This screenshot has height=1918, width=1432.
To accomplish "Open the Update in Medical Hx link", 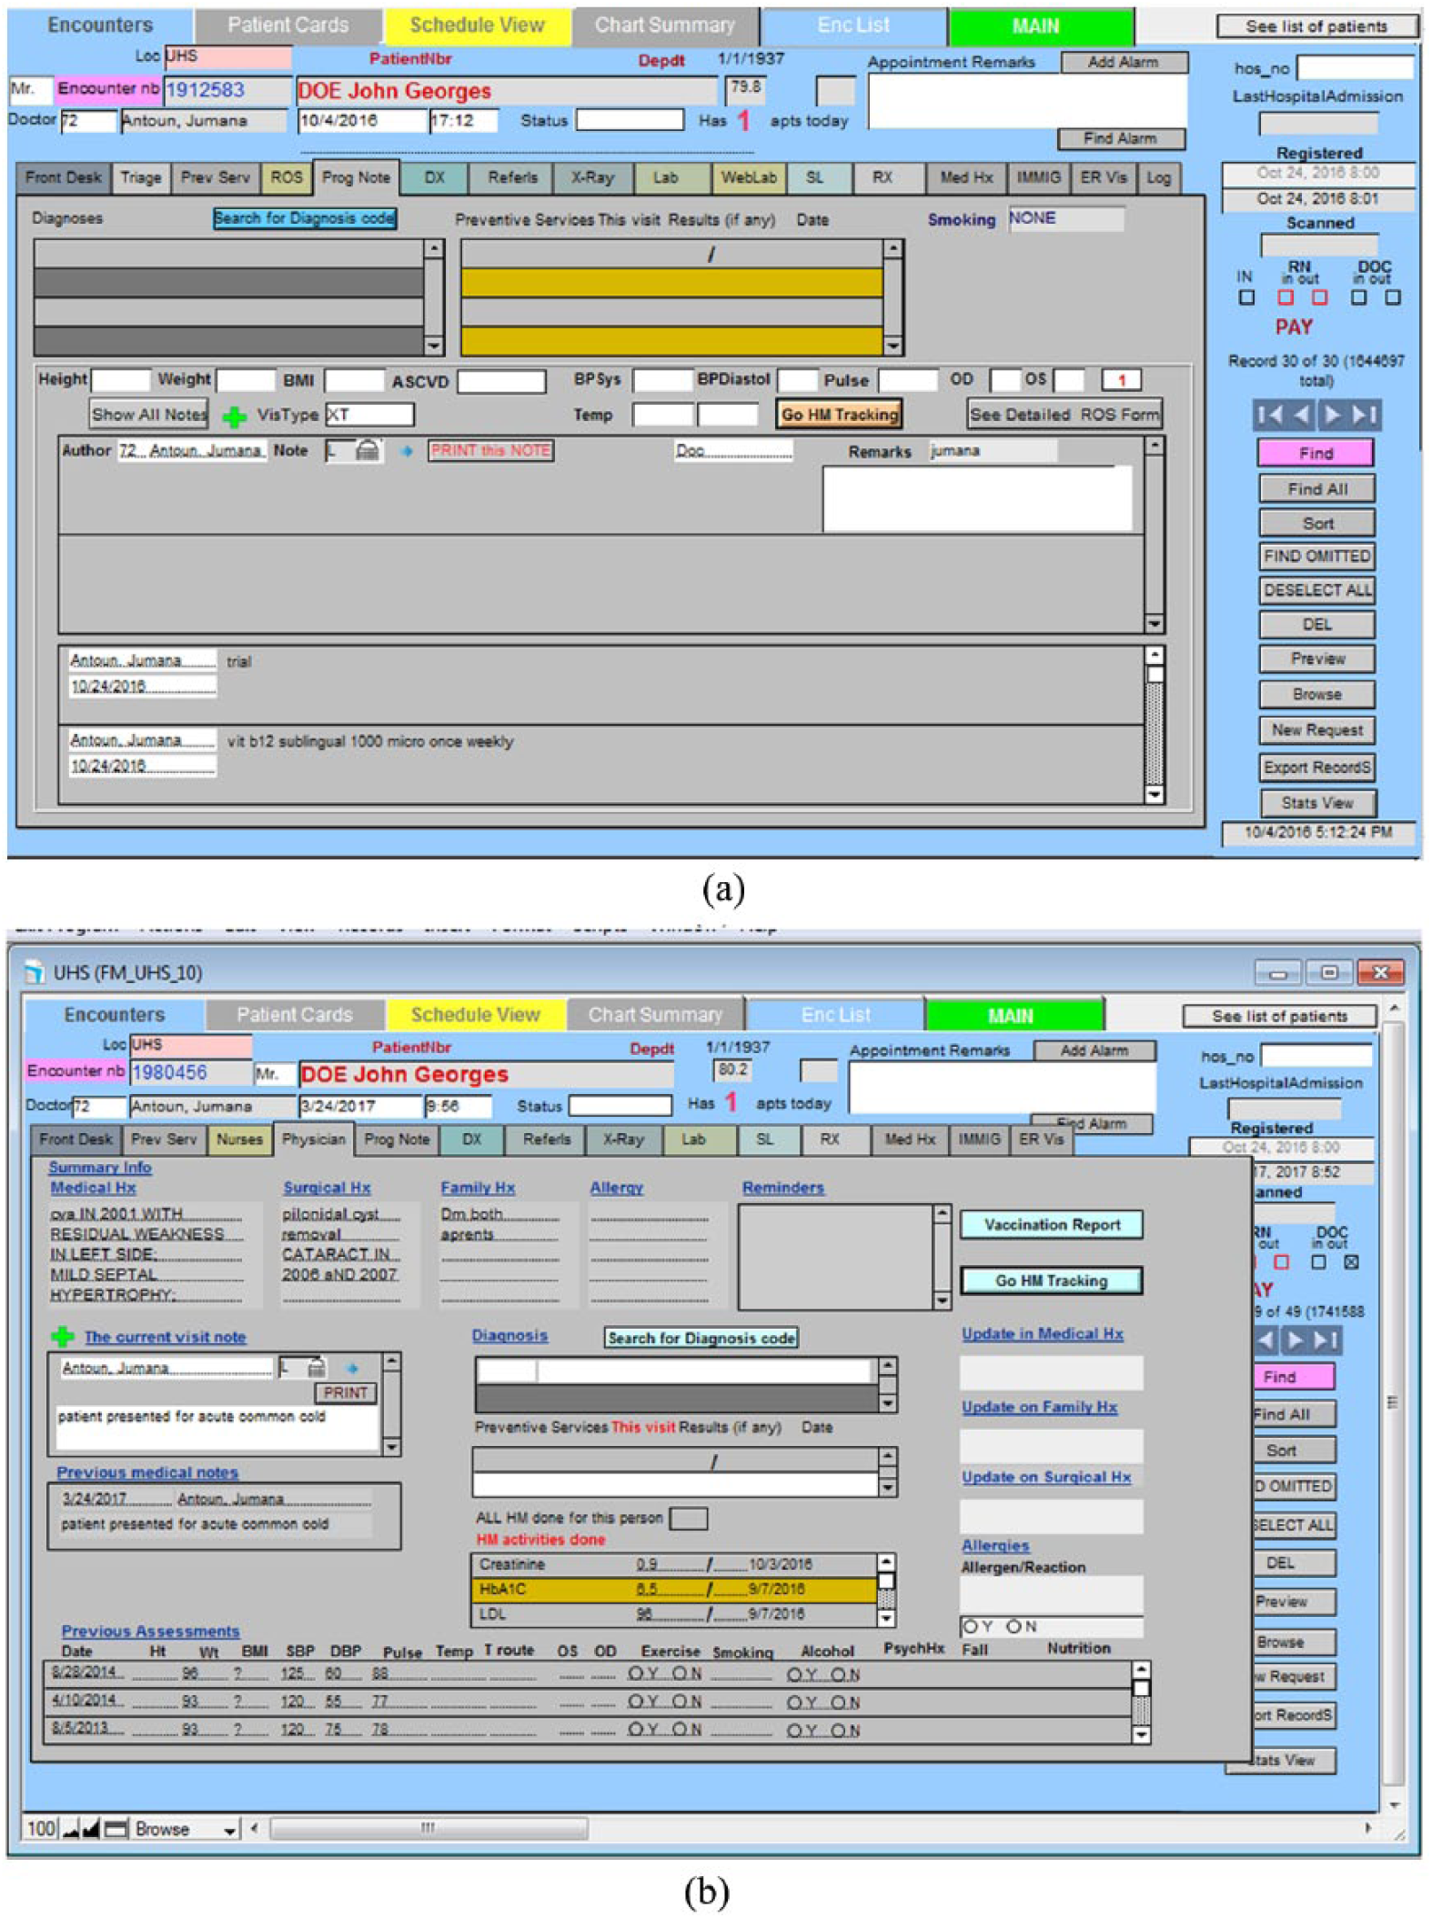I will [1042, 1333].
